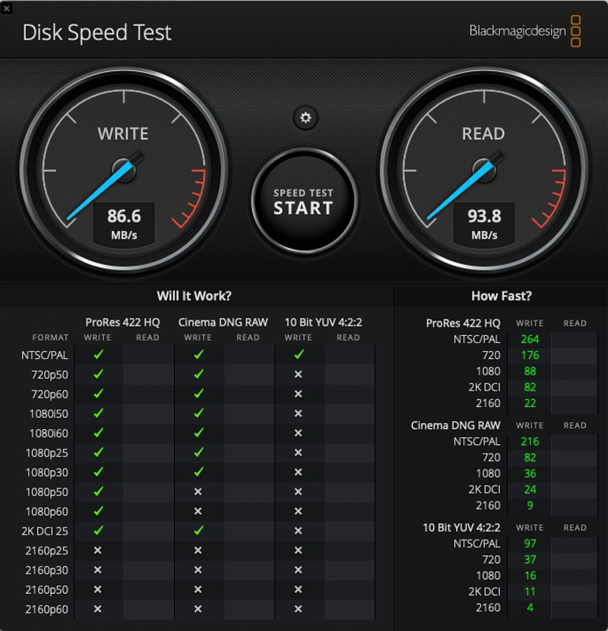Click checkmark for 1080i50 Cinema DNG RAW write
Image resolution: width=608 pixels, height=631 pixels.
tap(197, 413)
